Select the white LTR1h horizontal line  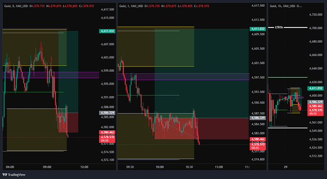point(288,27)
